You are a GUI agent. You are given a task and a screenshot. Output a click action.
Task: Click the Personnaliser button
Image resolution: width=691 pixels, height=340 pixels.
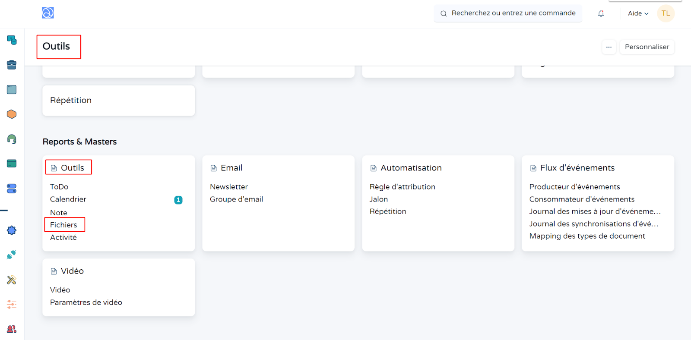(x=647, y=47)
